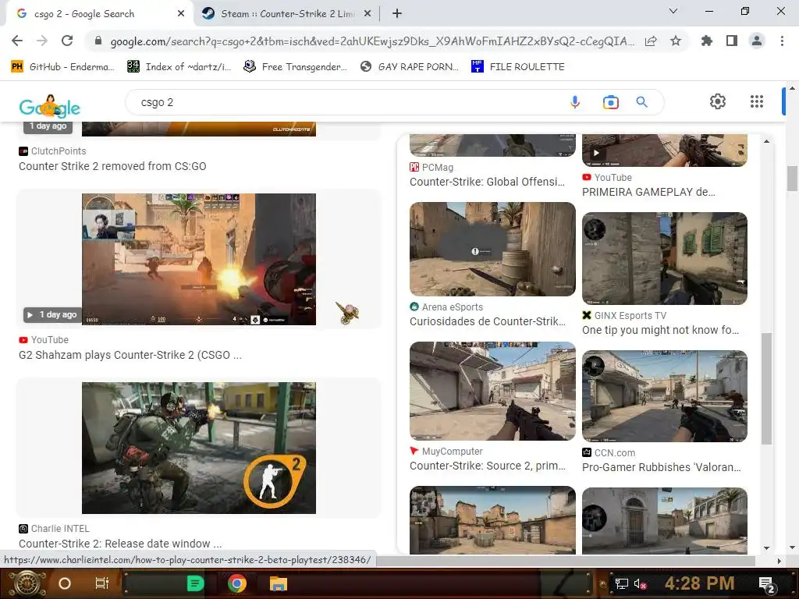
Task: Toggle the Chrome side panel
Action: pos(732,41)
